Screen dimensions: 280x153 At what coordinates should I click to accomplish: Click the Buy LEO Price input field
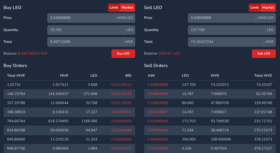point(81,18)
